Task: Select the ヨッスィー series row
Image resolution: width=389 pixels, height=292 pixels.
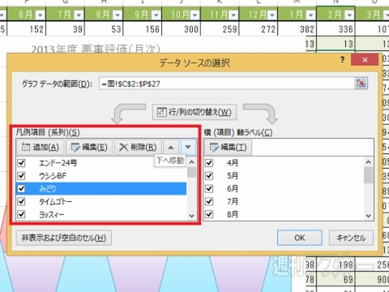Action: (x=101, y=214)
